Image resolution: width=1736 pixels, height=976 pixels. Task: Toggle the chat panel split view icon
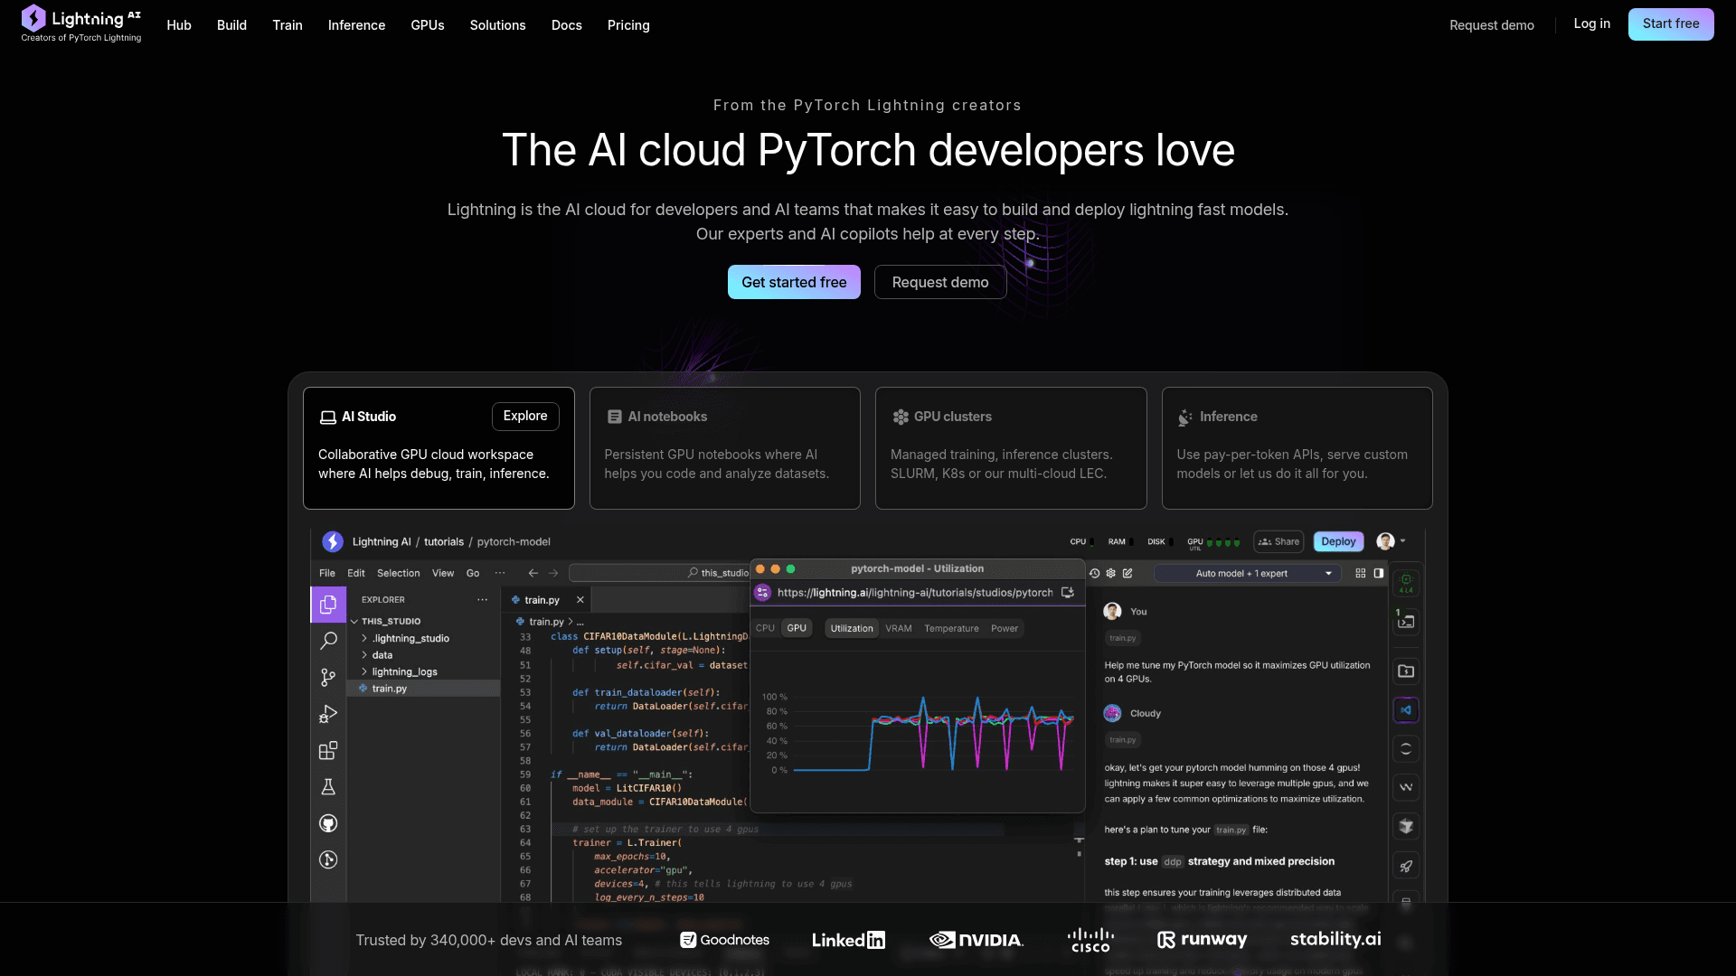point(1378,573)
